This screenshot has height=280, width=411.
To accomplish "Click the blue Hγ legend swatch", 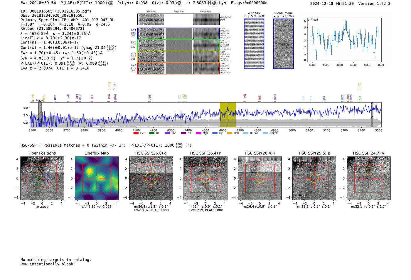I will tap(215, 133).
